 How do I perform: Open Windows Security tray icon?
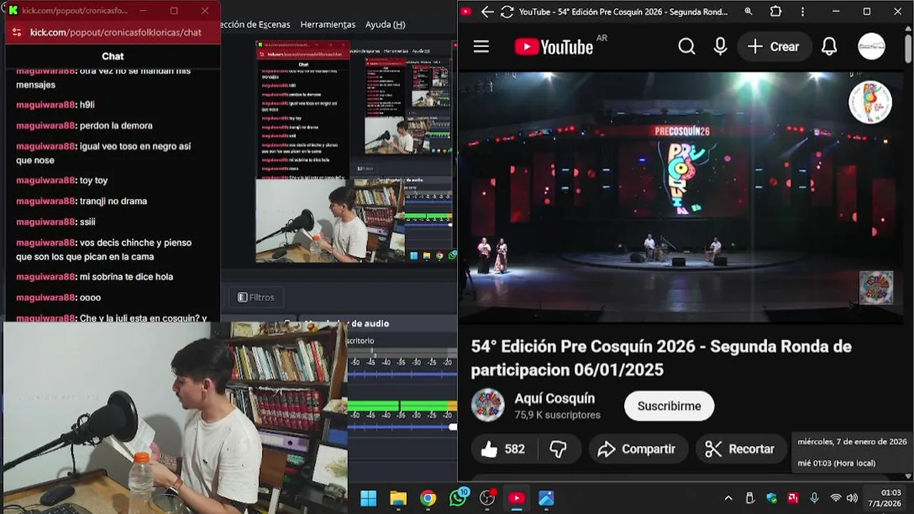771,498
